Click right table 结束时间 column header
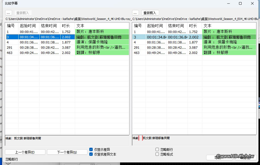This screenshot has width=260, height=165. click(177, 26)
